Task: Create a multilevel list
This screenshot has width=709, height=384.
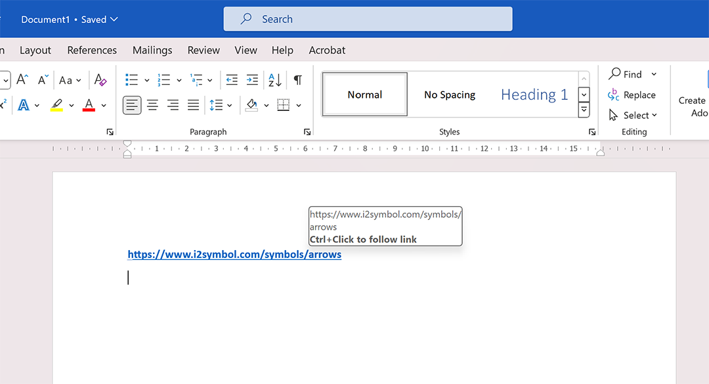Action: tap(196, 80)
